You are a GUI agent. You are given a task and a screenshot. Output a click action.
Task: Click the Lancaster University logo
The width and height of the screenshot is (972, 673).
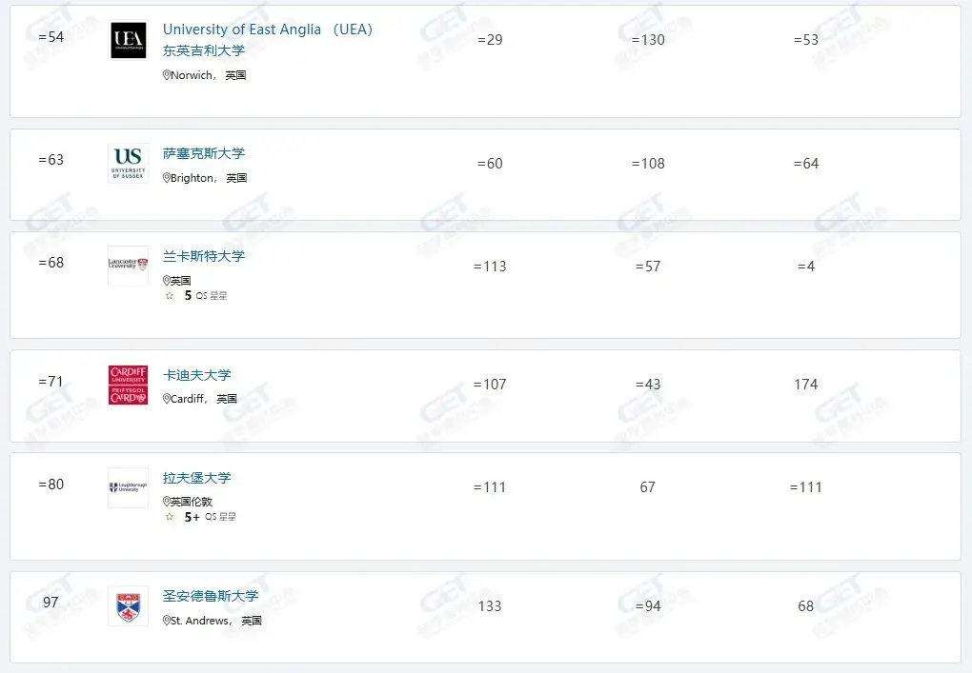point(128,262)
